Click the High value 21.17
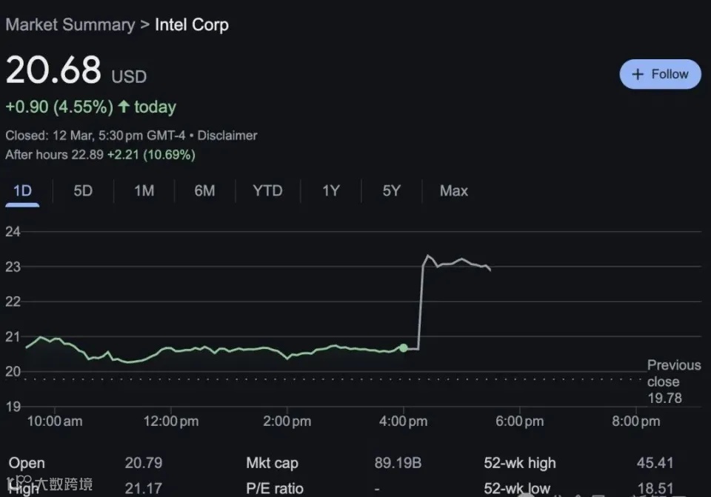Image resolution: width=711 pixels, height=497 pixels. pos(143,488)
